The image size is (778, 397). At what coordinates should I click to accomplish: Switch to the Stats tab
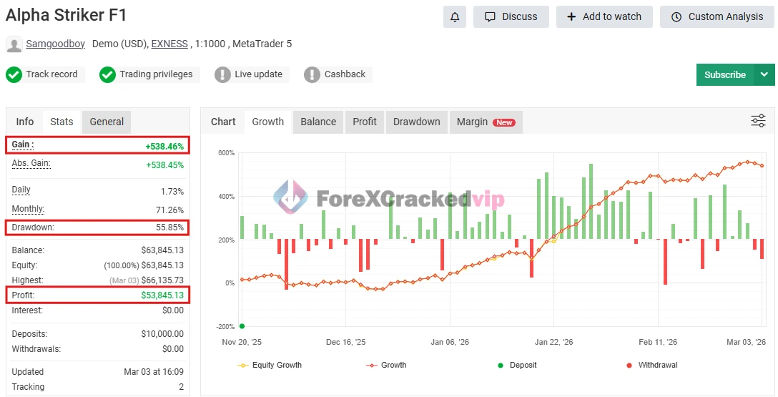tap(61, 122)
